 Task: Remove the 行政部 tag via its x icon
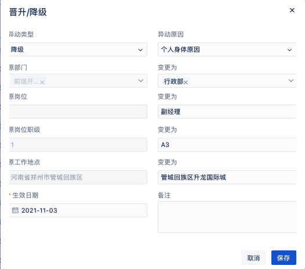pos(186,83)
